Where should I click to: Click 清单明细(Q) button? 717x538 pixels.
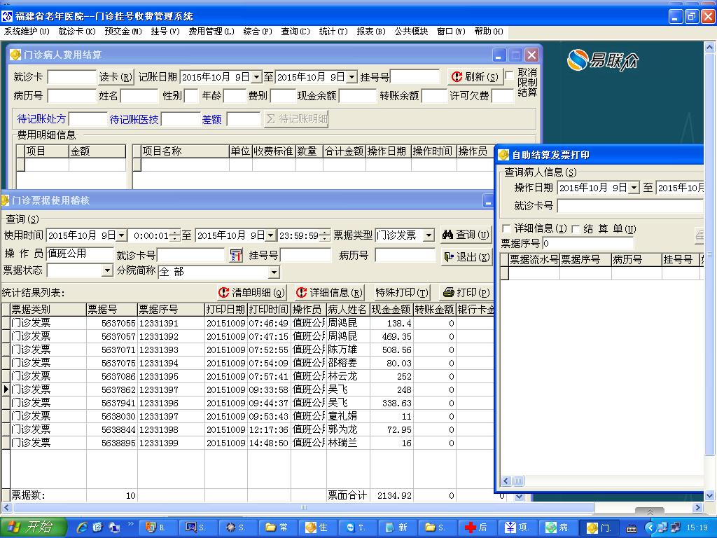click(252, 292)
